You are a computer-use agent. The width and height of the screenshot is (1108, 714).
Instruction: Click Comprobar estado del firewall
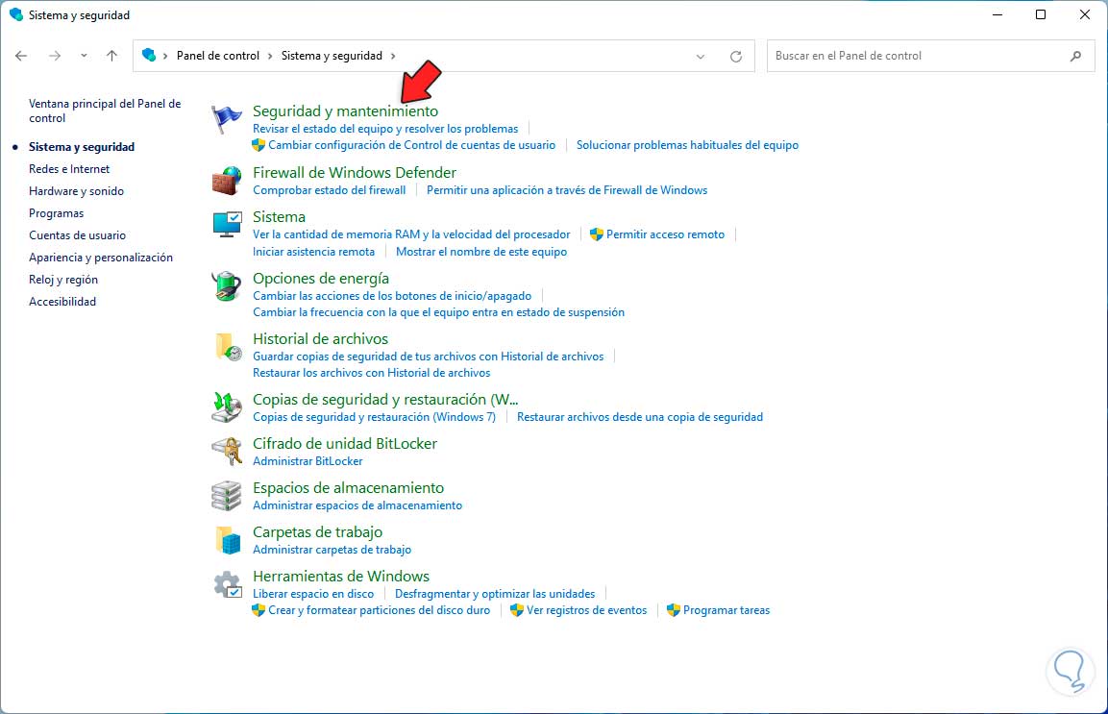click(330, 190)
